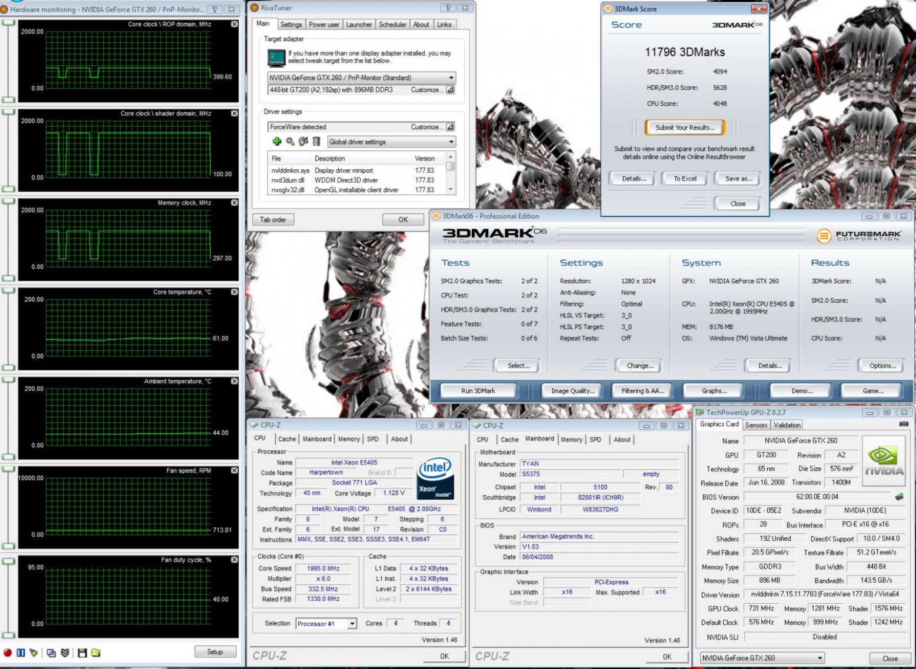Close the Fan speed RPM graph
Image resolution: width=916 pixels, height=669 pixels.
pyautogui.click(x=234, y=471)
